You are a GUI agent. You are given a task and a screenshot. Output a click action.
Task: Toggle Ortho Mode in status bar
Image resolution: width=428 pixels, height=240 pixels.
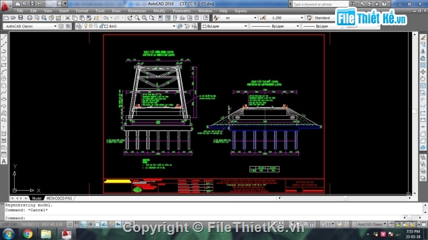coord(84,224)
